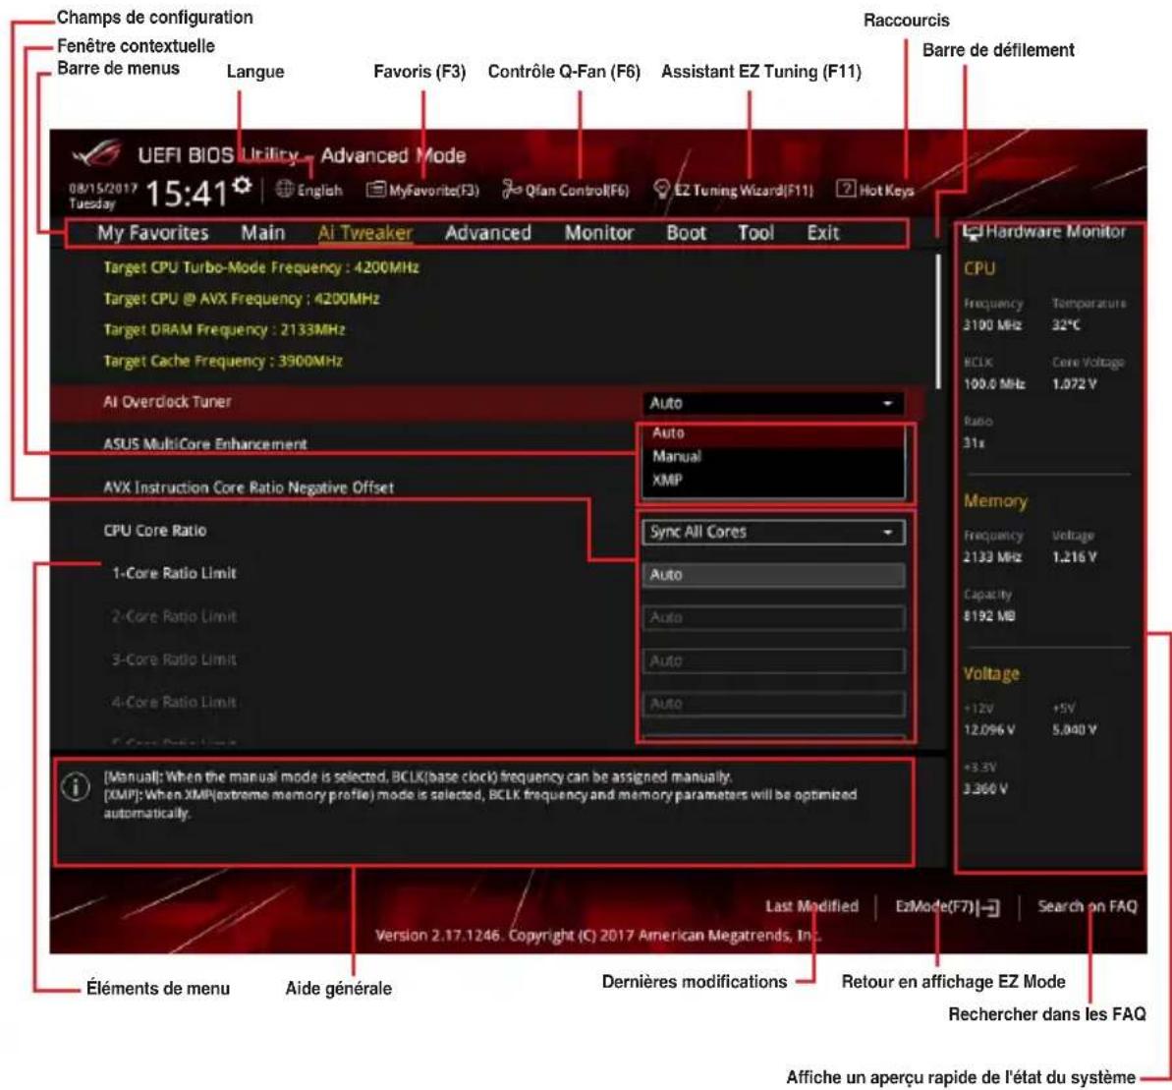The width and height of the screenshot is (1172, 1090).
Task: Open the My Favorites menu
Action: (152, 233)
